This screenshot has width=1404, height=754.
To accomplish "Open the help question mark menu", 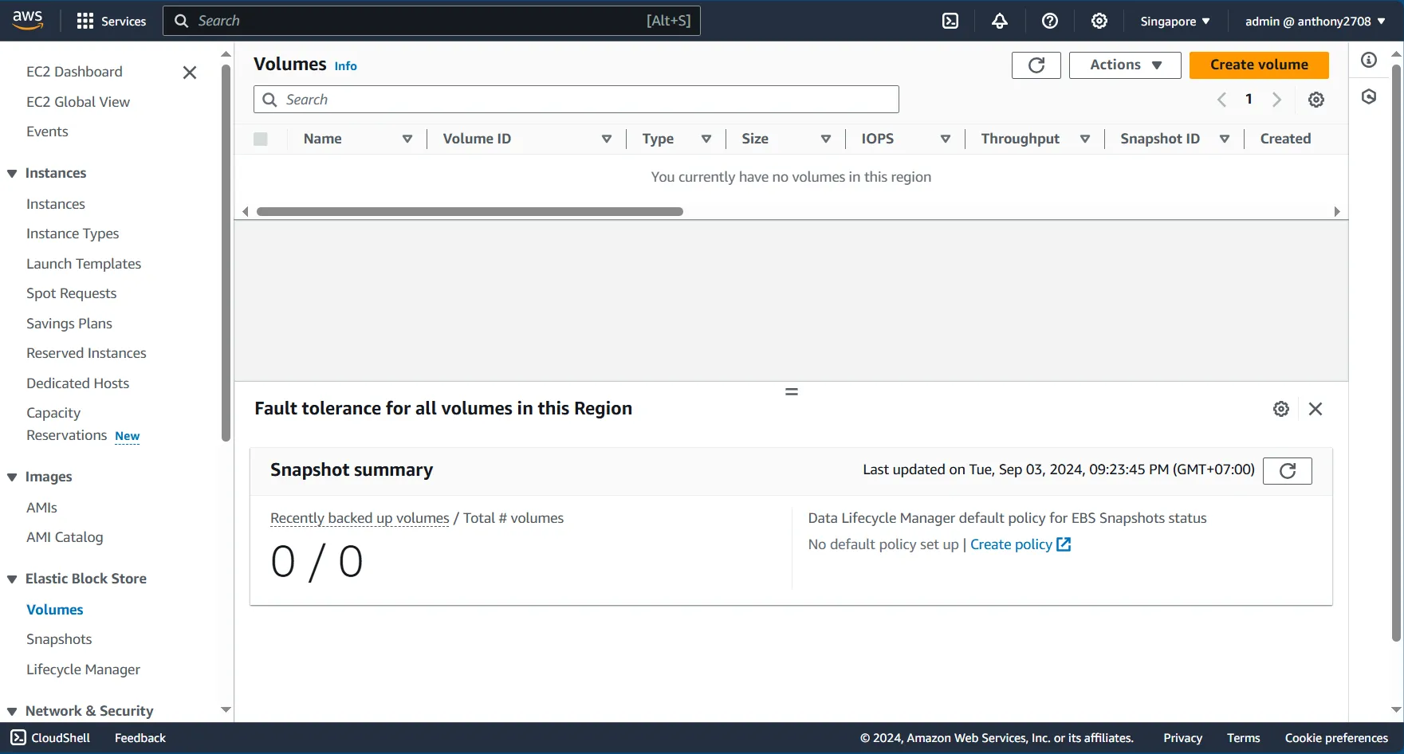I will click(x=1050, y=21).
